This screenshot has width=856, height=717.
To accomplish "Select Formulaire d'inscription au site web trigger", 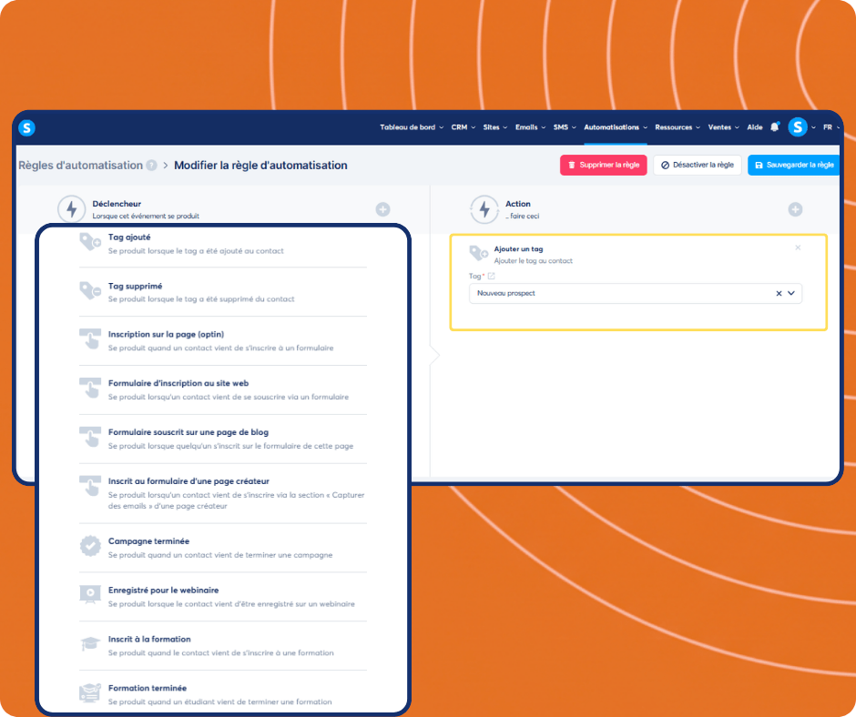I will (x=223, y=389).
